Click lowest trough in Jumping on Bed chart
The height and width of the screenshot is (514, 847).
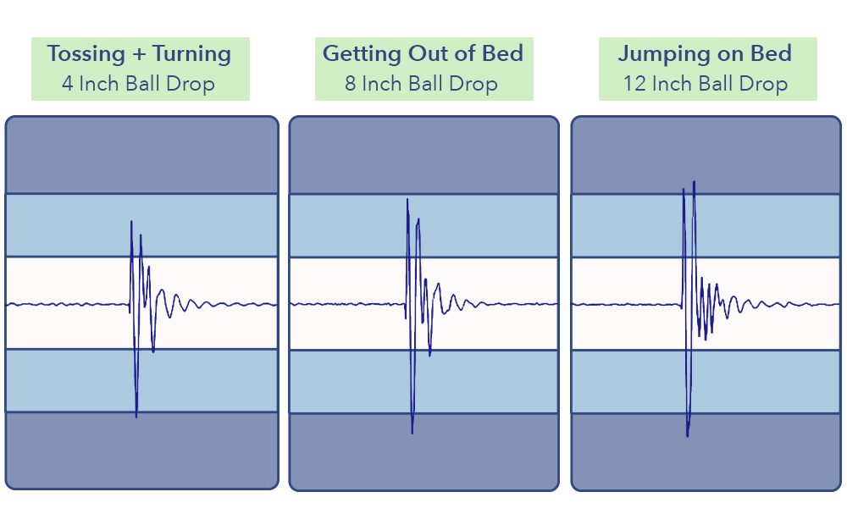click(688, 434)
